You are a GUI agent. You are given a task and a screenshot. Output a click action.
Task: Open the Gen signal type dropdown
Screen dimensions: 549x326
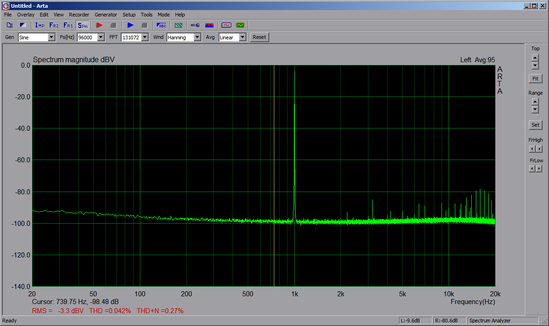(51, 37)
